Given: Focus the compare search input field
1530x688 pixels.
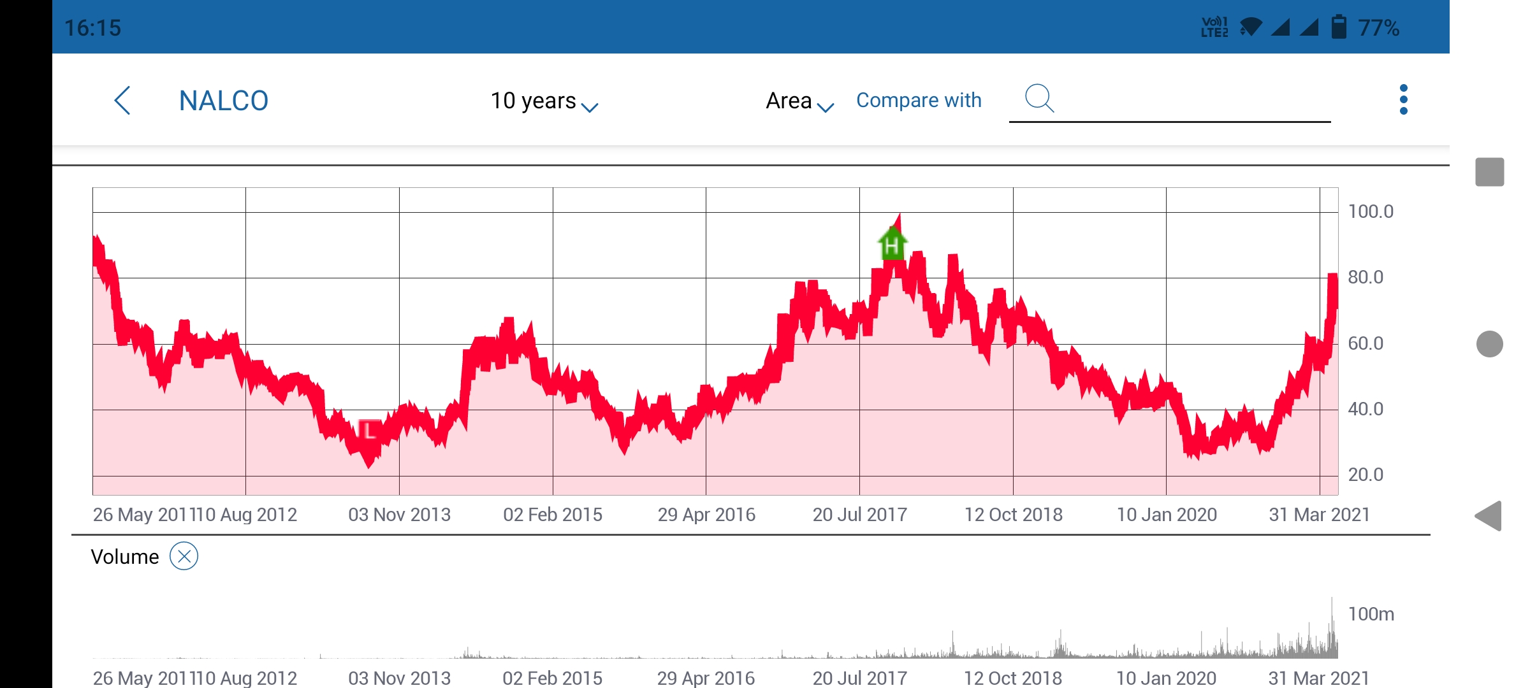Looking at the screenshot, I should click(x=1192, y=102).
